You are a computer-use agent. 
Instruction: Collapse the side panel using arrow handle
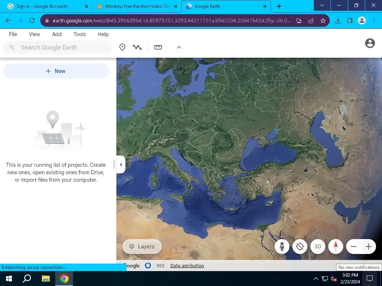(121, 165)
